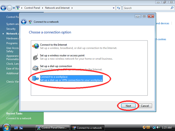Select Set up a dial-up connection option

click(67, 68)
